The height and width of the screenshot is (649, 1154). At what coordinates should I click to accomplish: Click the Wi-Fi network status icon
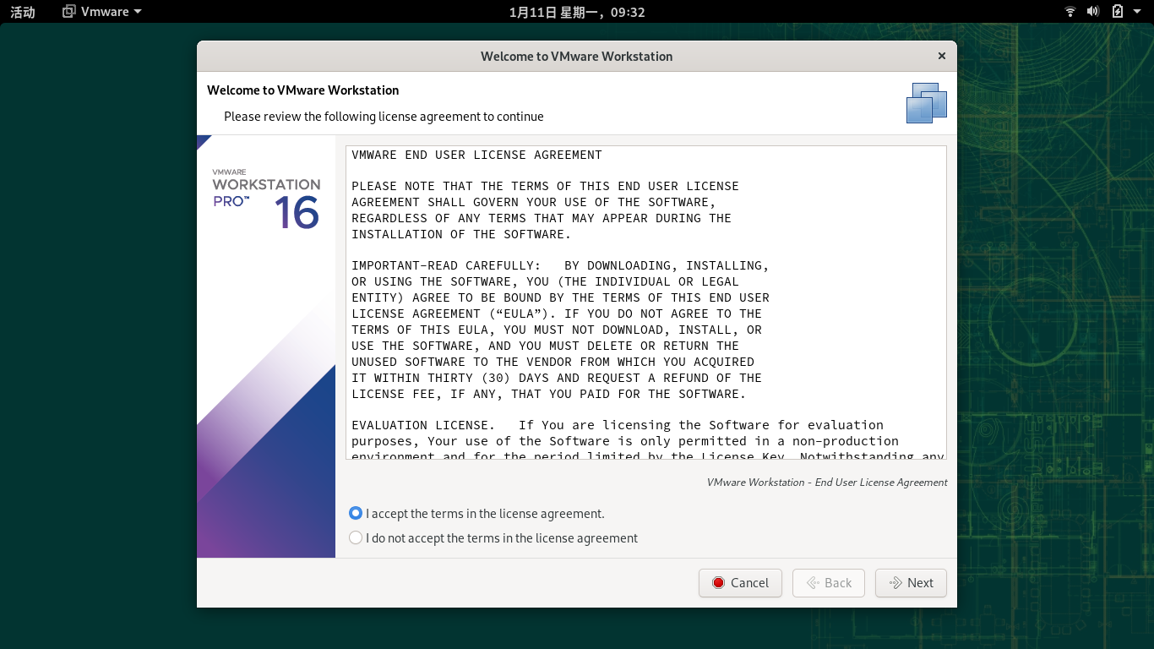(x=1070, y=12)
